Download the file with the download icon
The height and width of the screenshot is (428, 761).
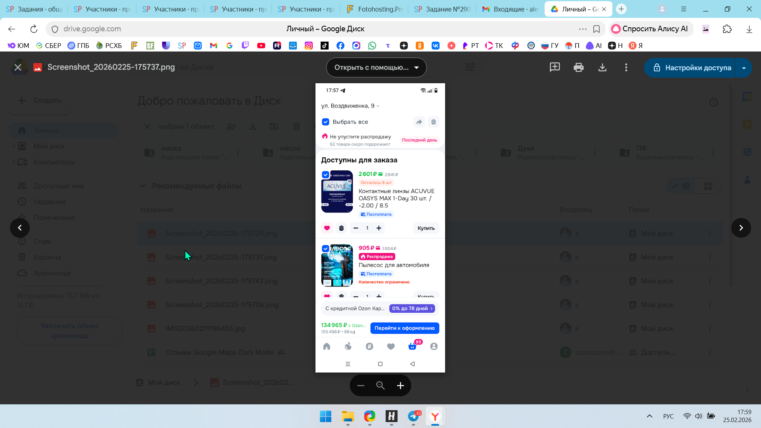(602, 67)
